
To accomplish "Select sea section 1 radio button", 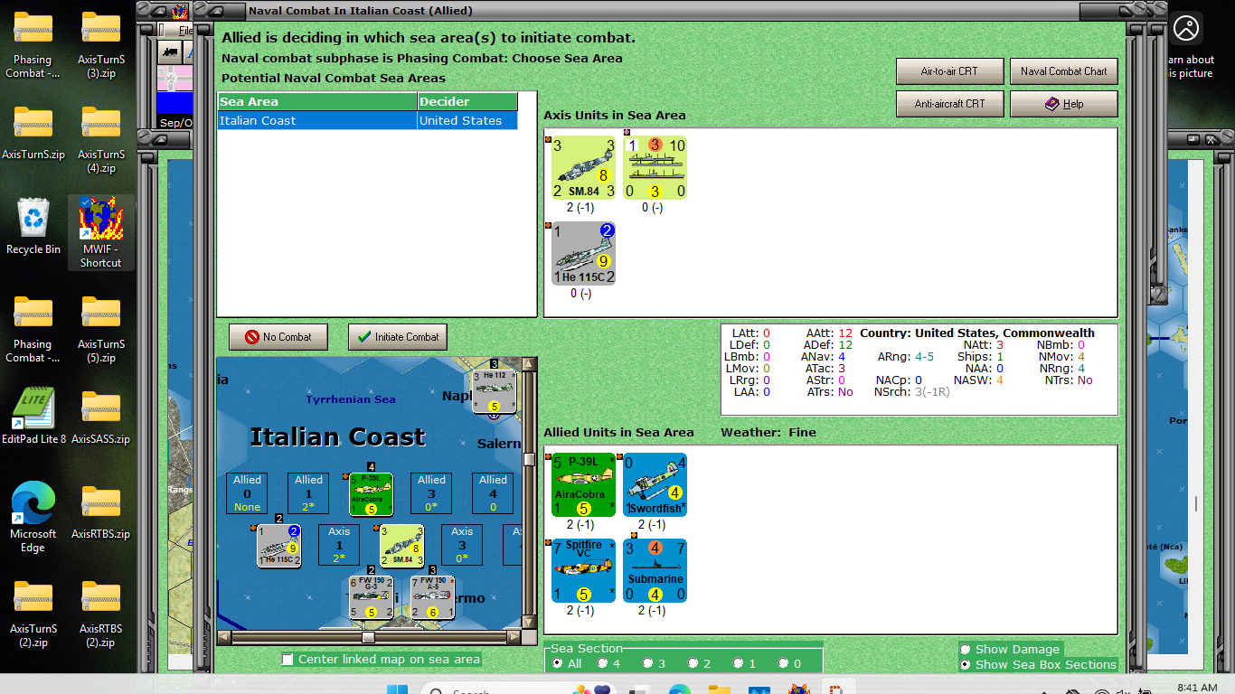I will click(x=739, y=663).
